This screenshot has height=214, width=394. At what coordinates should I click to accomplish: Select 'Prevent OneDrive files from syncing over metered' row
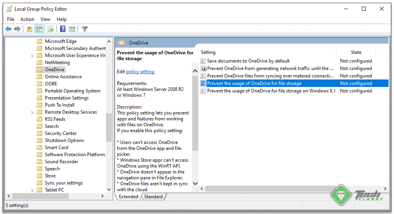click(294, 76)
